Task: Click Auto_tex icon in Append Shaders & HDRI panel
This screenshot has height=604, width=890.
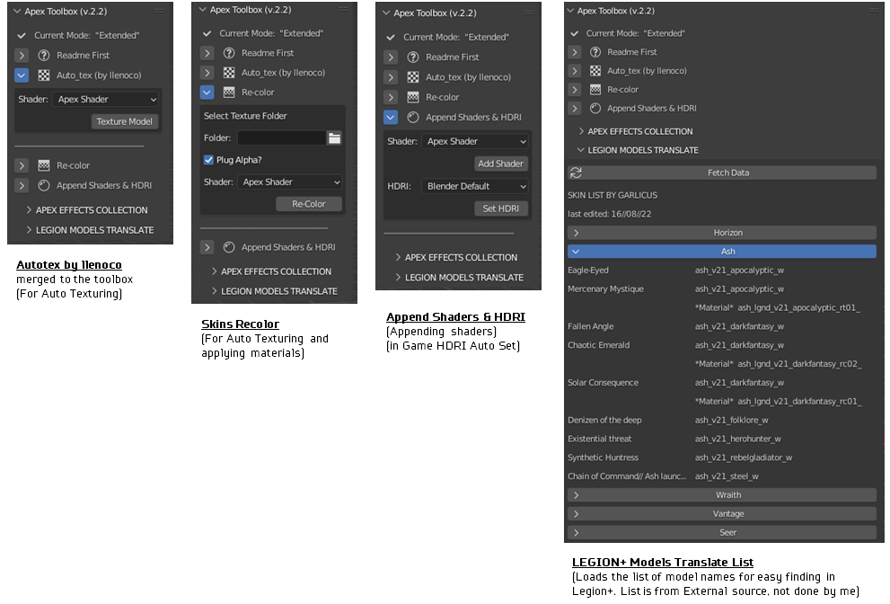Action: (413, 77)
